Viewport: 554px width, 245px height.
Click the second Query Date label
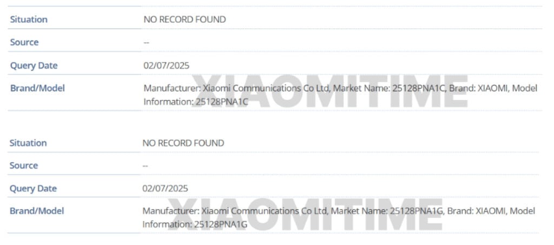pyautogui.click(x=33, y=189)
